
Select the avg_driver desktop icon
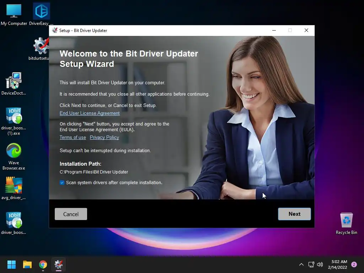coord(14,188)
